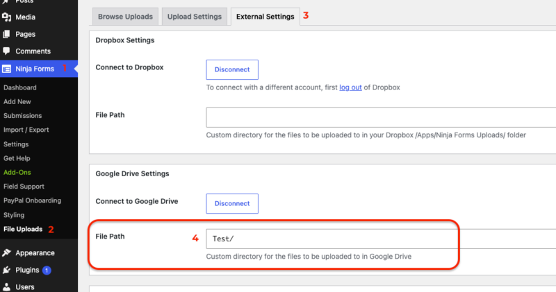Click the Plugins plug icon
Viewport: 556px width, 292px height.
coord(6,270)
